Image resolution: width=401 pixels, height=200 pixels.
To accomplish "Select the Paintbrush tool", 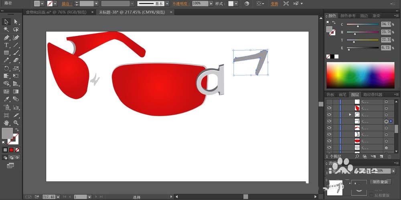I will tap(16, 53).
